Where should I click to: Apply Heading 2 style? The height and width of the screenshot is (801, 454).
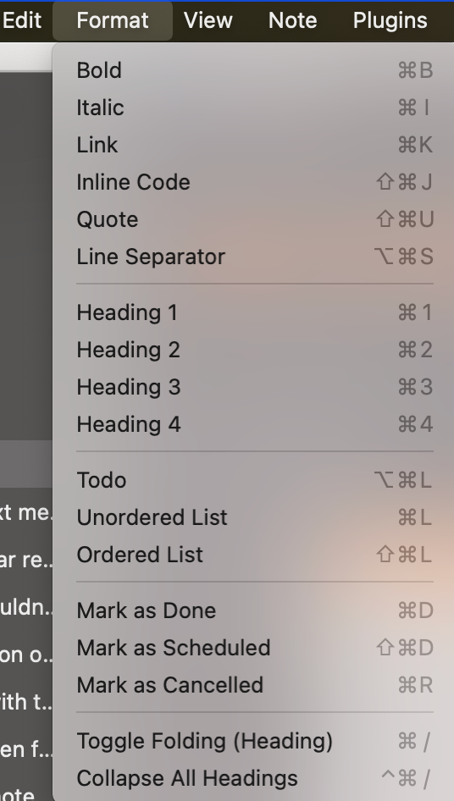[255, 350]
